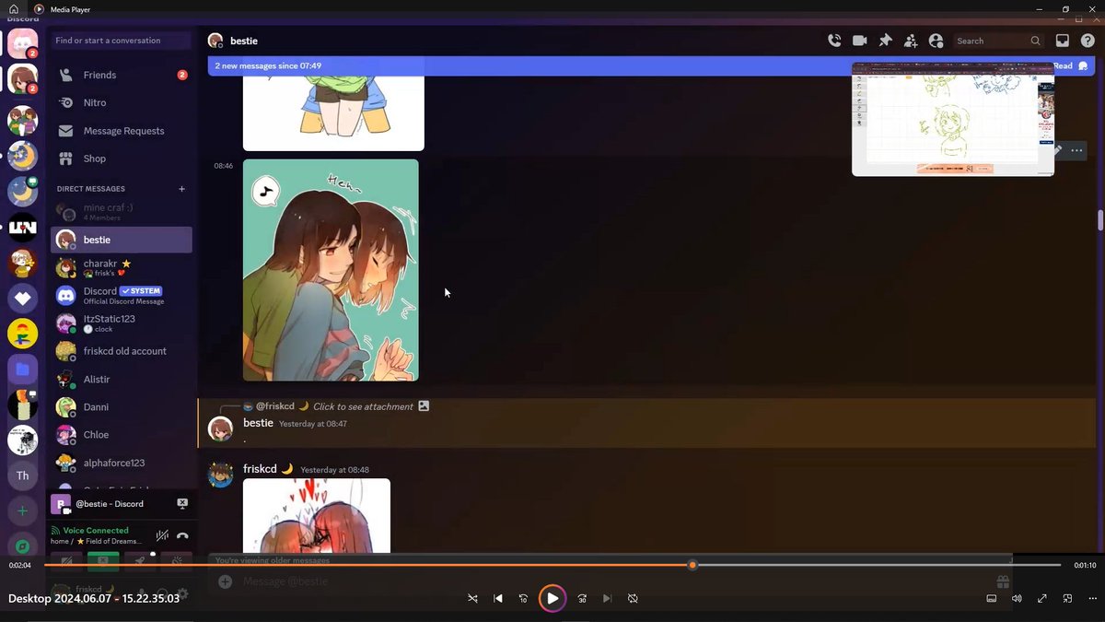The height and width of the screenshot is (622, 1105).
Task: Open Message Requests in sidebar
Action: tap(122, 131)
